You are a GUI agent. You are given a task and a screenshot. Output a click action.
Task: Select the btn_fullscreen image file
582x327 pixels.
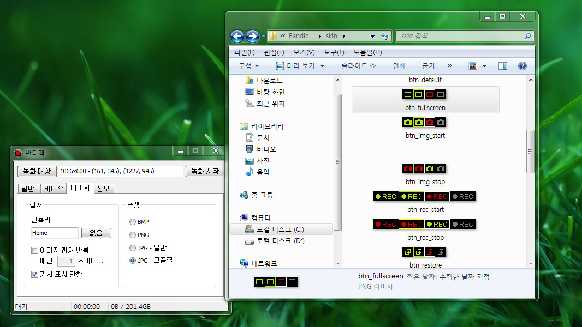pos(425,100)
